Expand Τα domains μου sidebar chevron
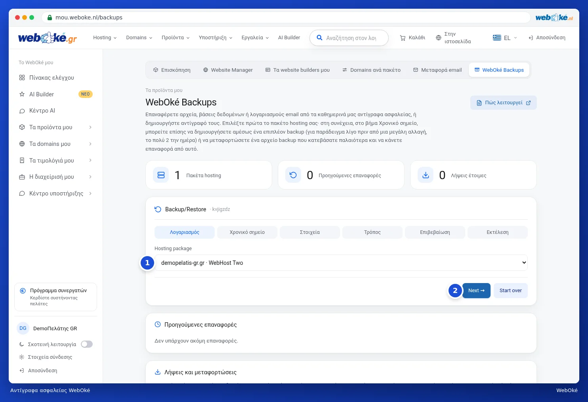 pos(90,144)
